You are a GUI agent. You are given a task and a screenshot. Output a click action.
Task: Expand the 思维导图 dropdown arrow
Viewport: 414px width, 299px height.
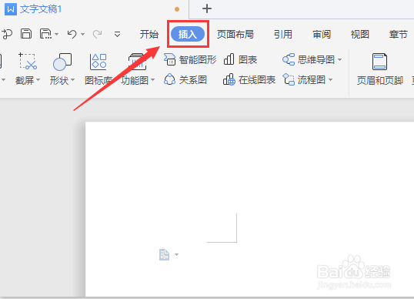coord(339,60)
